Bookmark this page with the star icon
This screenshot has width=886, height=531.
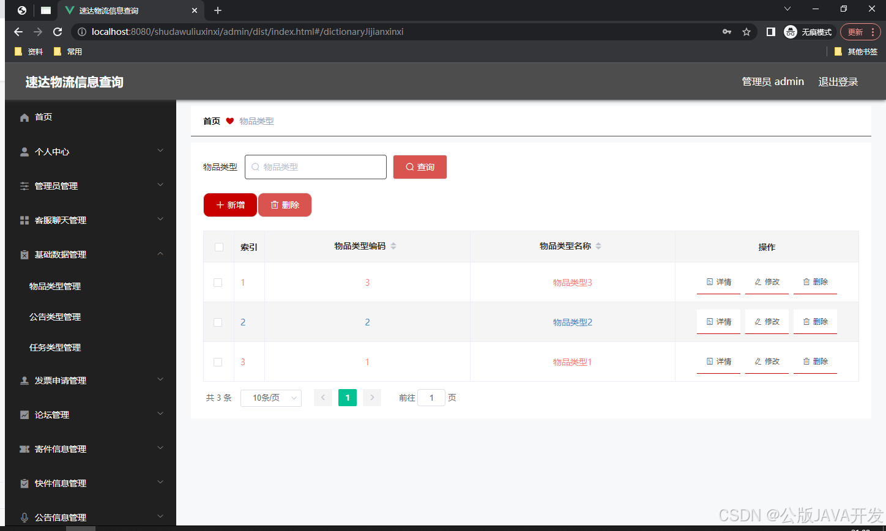pyautogui.click(x=746, y=32)
